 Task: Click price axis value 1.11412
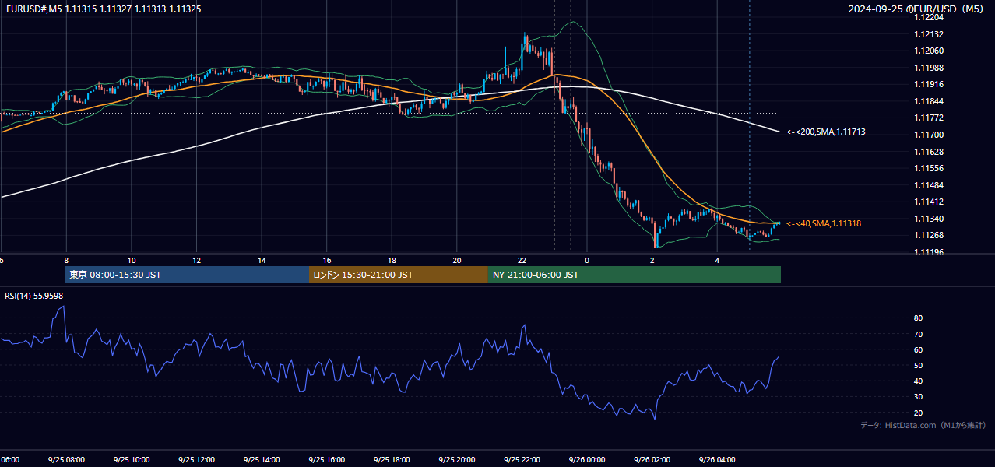929,202
